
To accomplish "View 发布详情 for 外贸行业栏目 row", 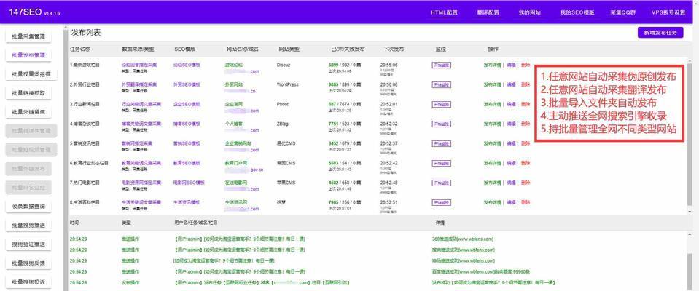I will coord(492,84).
